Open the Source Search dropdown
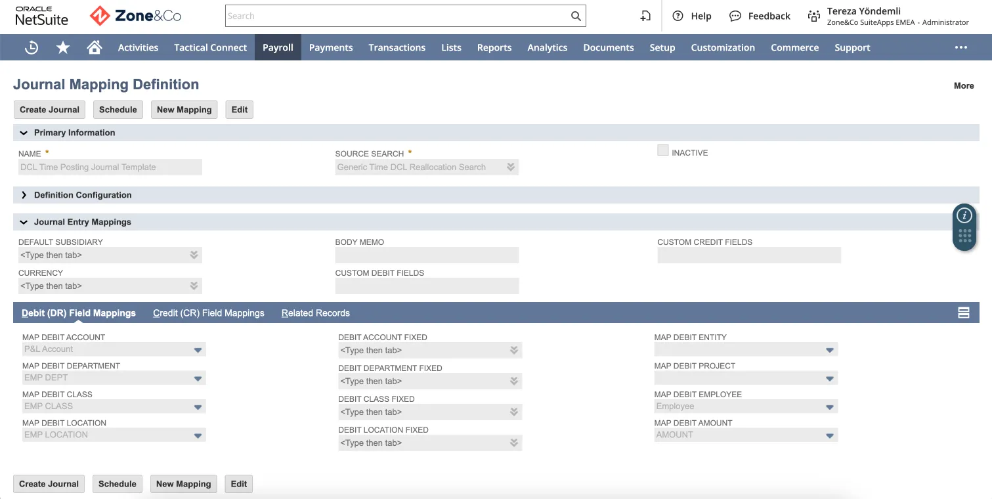This screenshot has height=499, width=992. [510, 167]
